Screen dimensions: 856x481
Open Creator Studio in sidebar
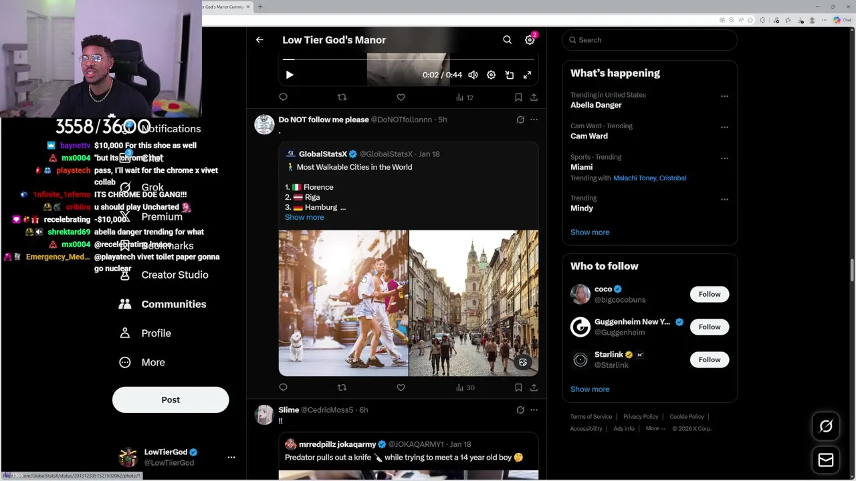click(164, 275)
